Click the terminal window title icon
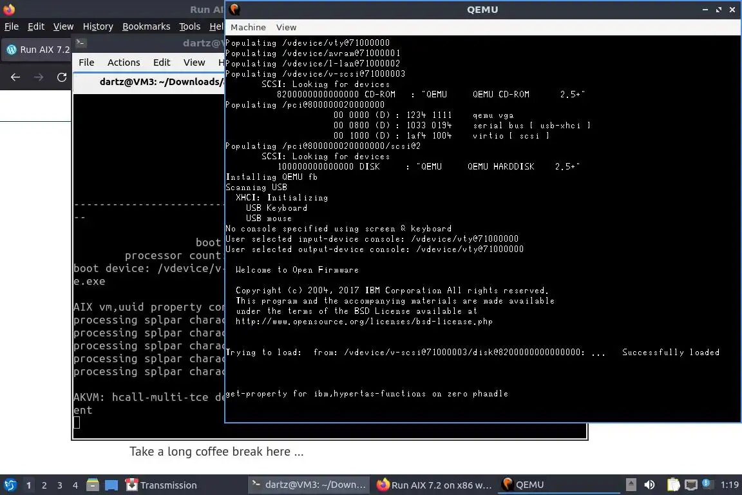Viewport: 742px width, 495px height. coord(81,43)
